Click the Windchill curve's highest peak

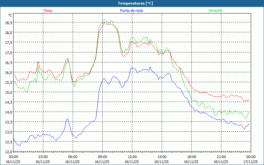coord(104,20)
